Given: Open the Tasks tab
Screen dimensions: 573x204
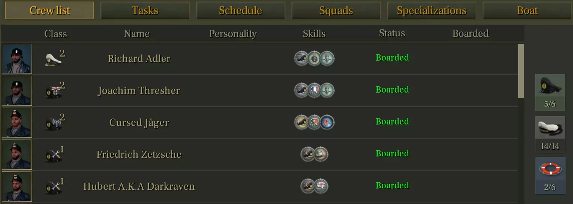Looking at the screenshot, I should point(145,10).
